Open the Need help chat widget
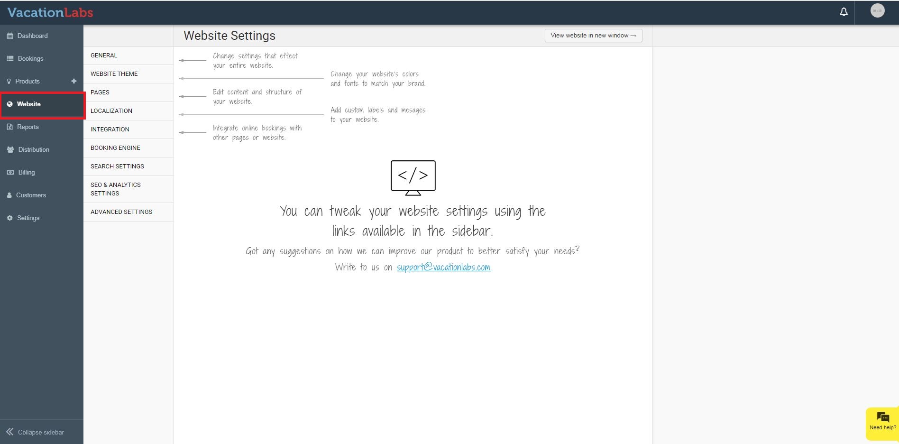The width and height of the screenshot is (899, 444). click(882, 421)
